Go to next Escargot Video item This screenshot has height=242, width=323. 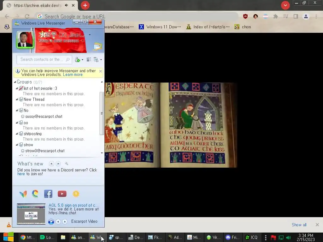tap(65, 222)
